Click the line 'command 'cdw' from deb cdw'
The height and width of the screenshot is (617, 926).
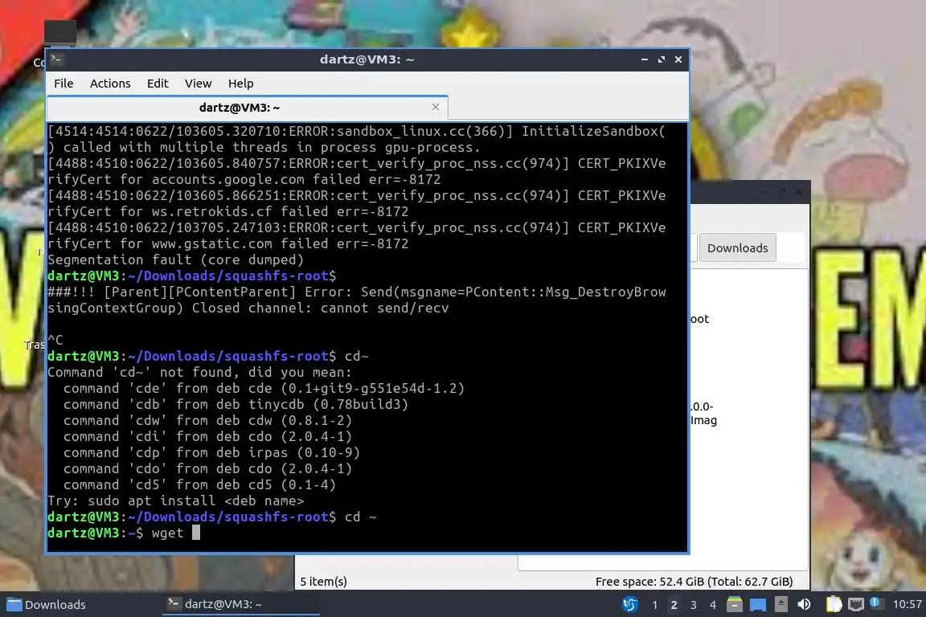click(x=207, y=420)
